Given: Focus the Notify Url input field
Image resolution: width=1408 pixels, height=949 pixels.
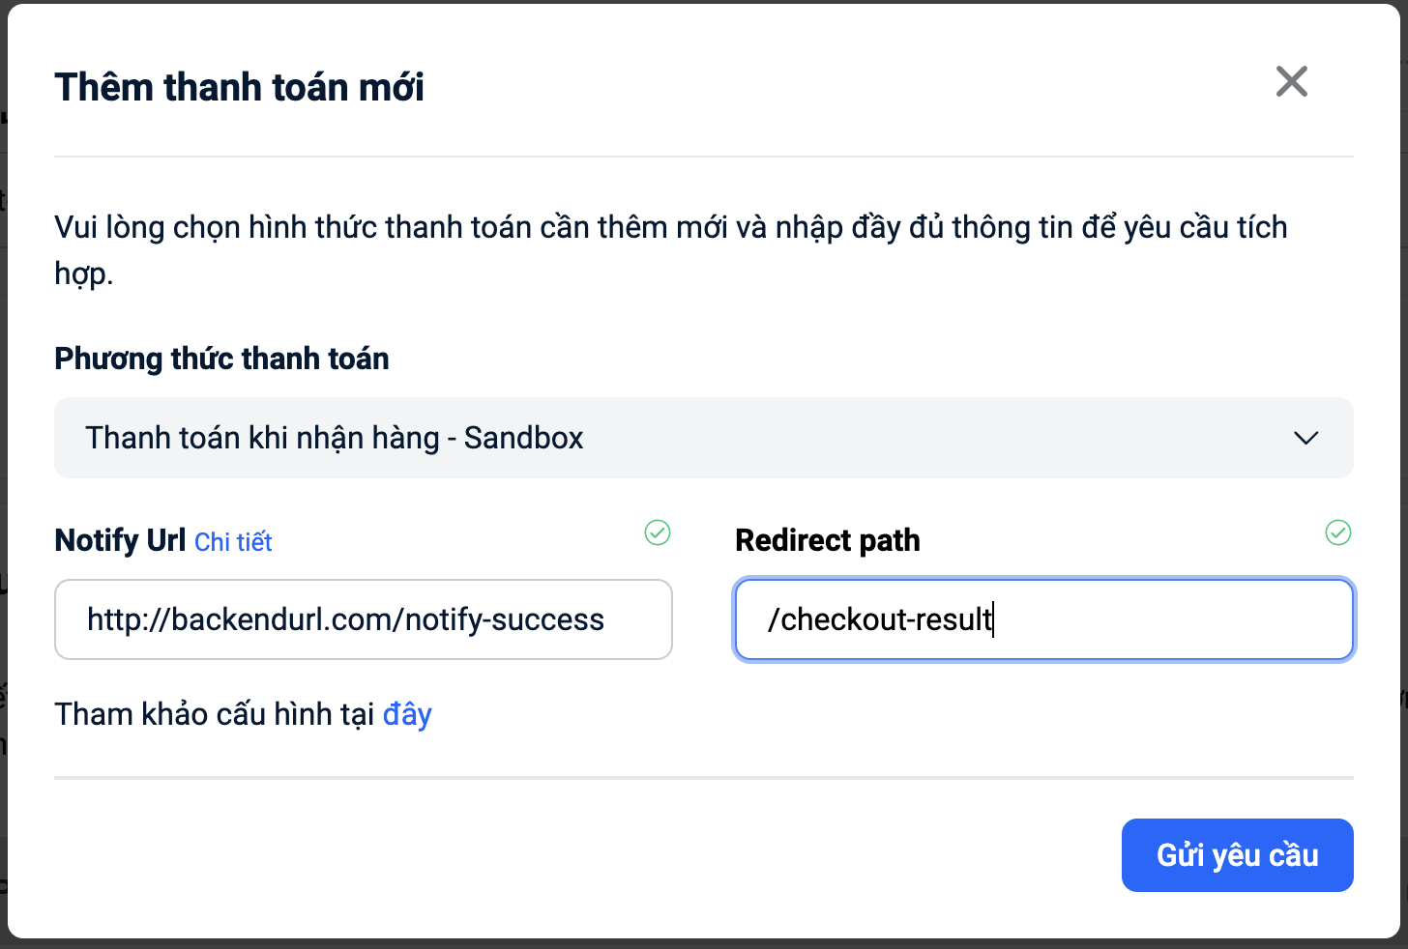Looking at the screenshot, I should 364,619.
